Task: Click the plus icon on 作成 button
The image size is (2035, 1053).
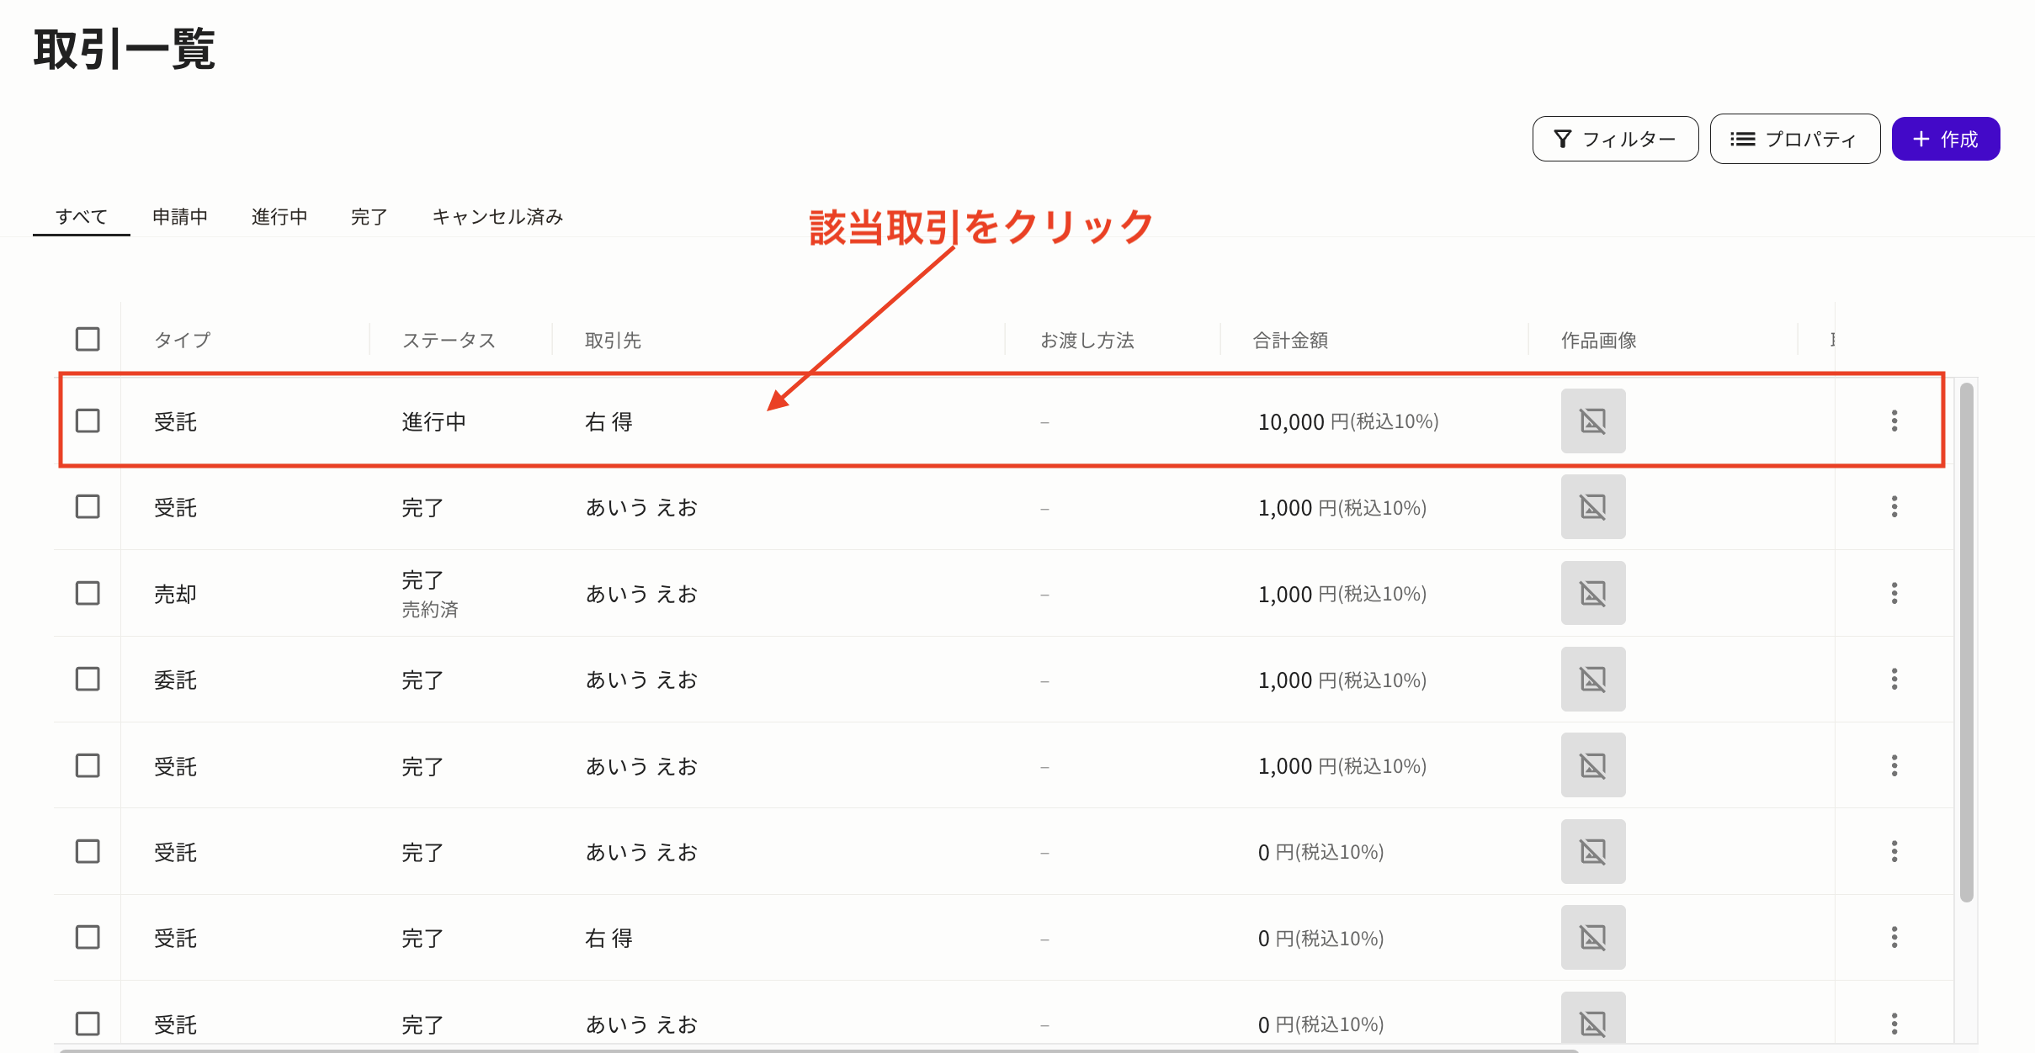Action: click(1921, 139)
